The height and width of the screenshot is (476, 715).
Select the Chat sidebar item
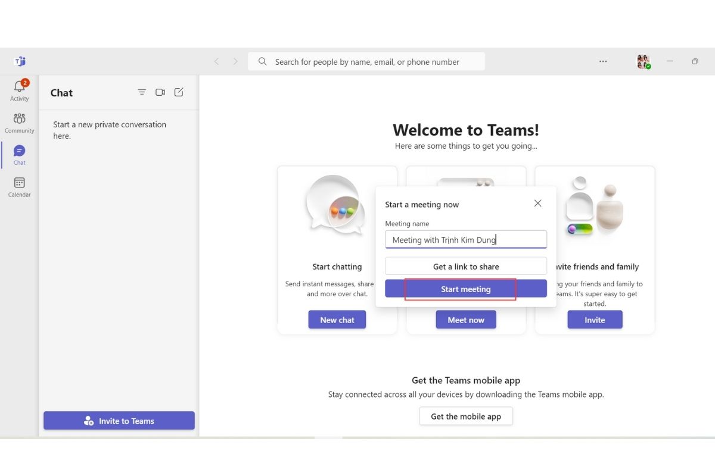(x=20, y=155)
